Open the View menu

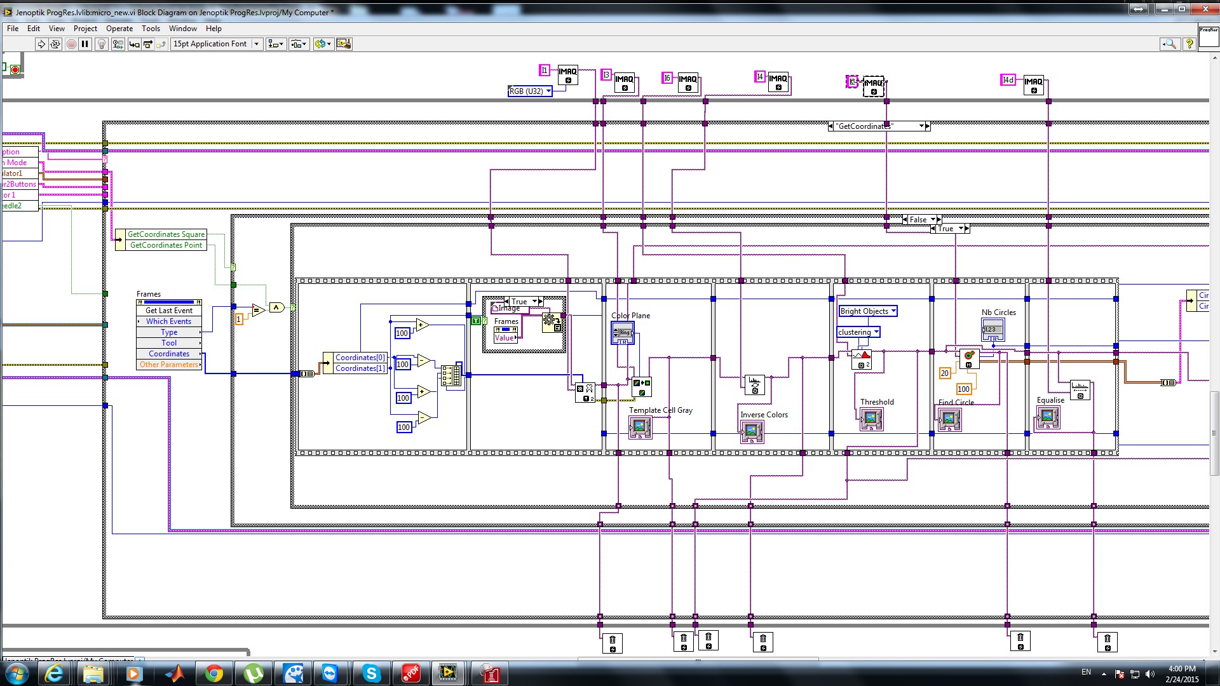[x=57, y=29]
